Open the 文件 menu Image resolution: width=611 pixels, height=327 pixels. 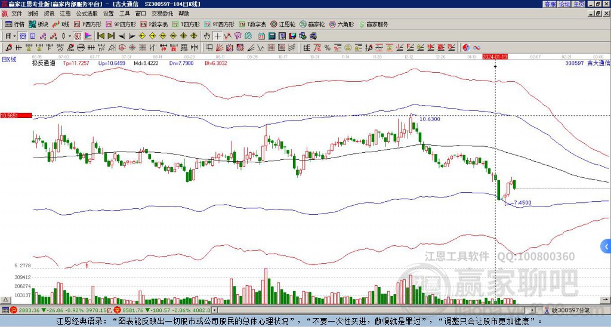17,14
